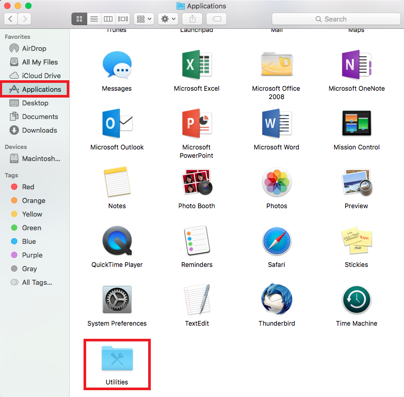Click the Search field

336,19
